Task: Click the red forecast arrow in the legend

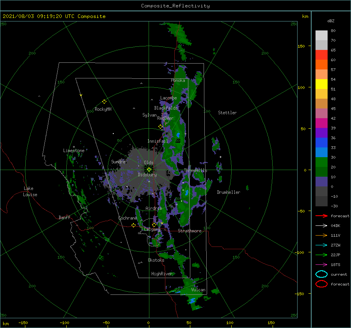Action: (x=321, y=216)
